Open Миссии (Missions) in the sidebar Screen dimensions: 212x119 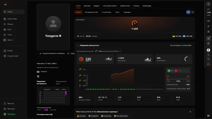pos(9,103)
